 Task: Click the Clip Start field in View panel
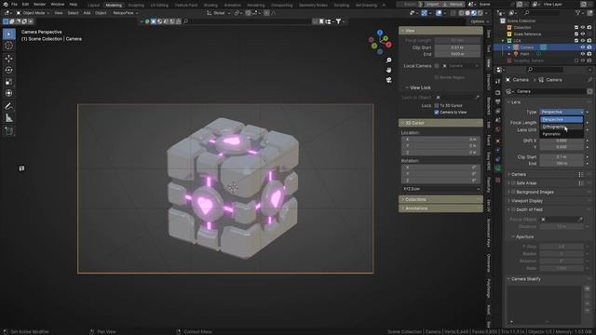pyautogui.click(x=457, y=47)
